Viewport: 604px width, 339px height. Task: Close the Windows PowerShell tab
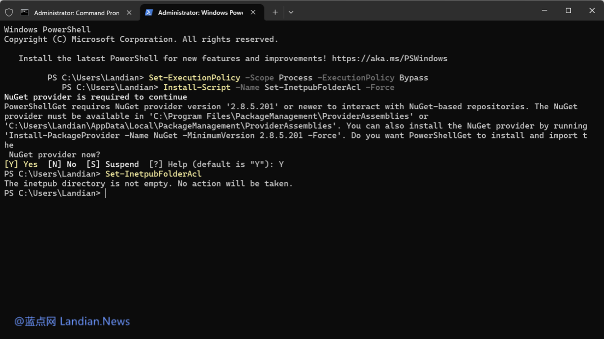point(253,13)
